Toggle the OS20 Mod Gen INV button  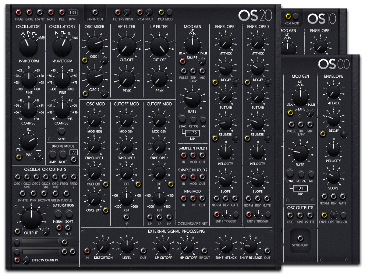coord(203,119)
